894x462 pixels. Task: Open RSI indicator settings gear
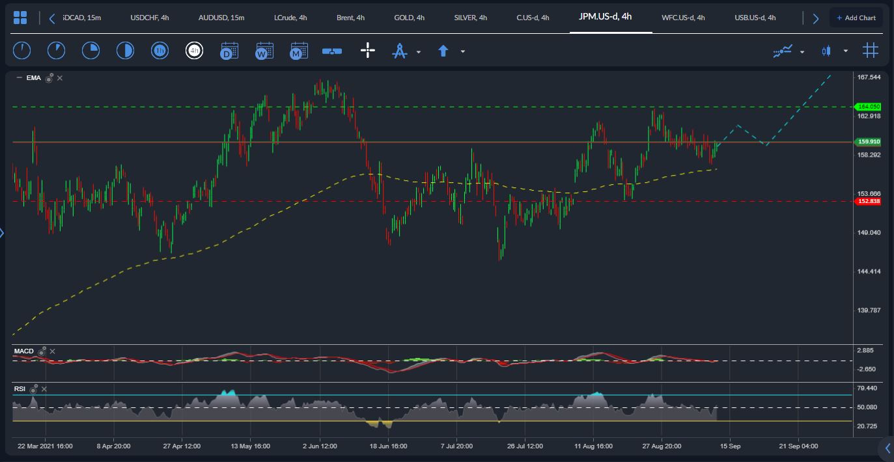[x=33, y=388]
